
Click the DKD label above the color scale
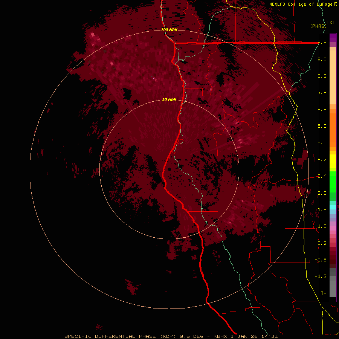coord(331,23)
